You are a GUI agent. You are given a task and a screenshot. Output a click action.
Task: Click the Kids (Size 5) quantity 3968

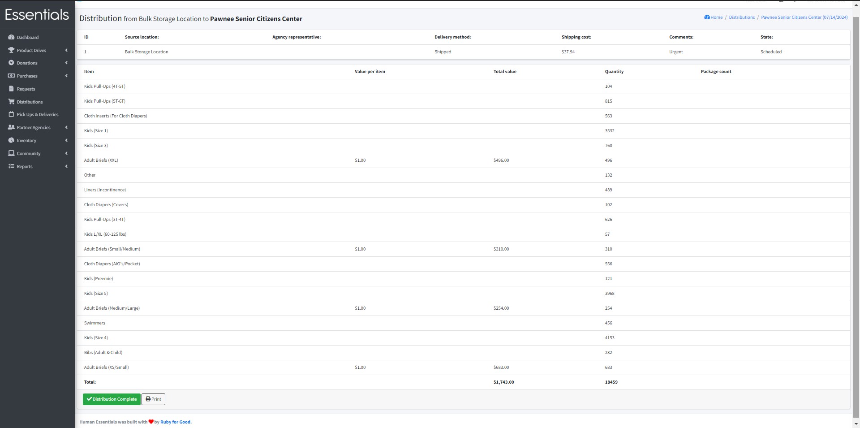[x=610, y=293]
